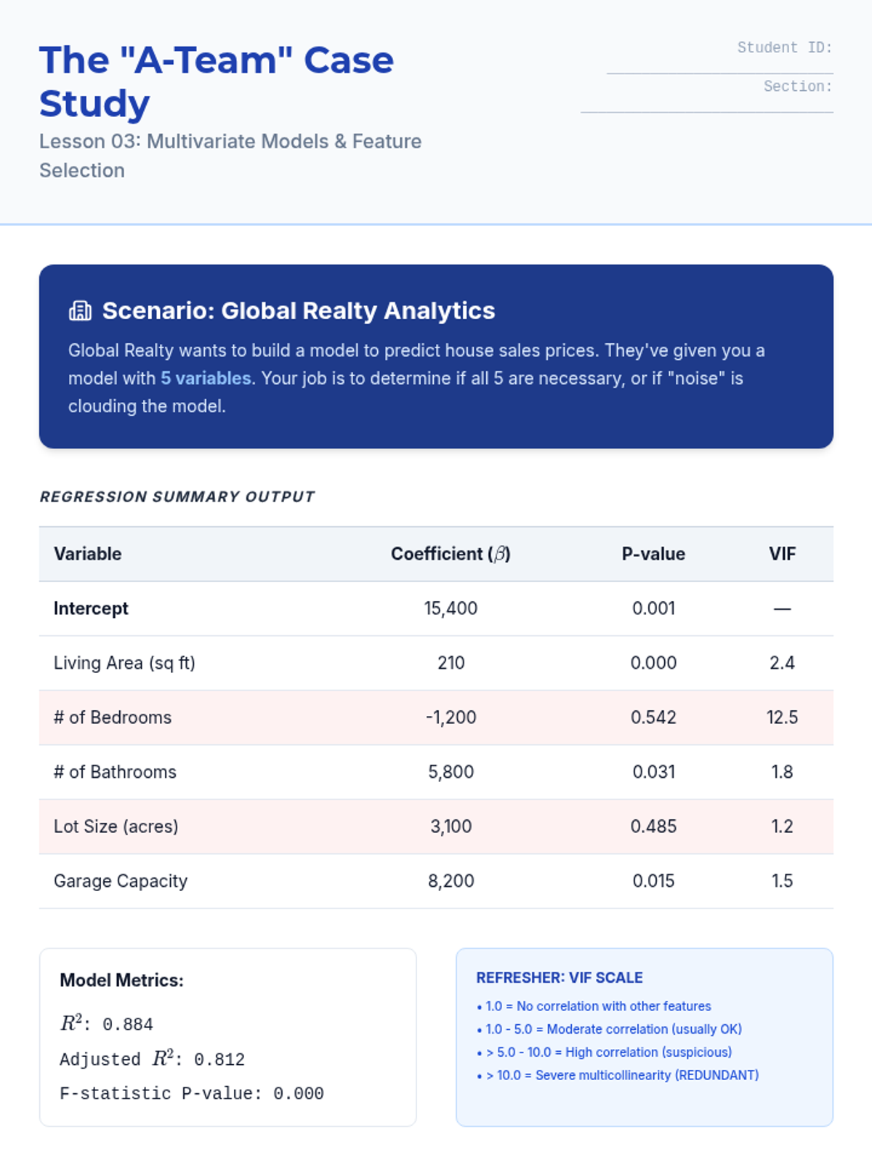Click the P-value column header

(653, 554)
